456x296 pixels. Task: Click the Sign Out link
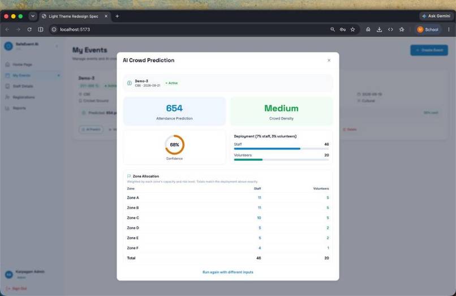point(16,289)
